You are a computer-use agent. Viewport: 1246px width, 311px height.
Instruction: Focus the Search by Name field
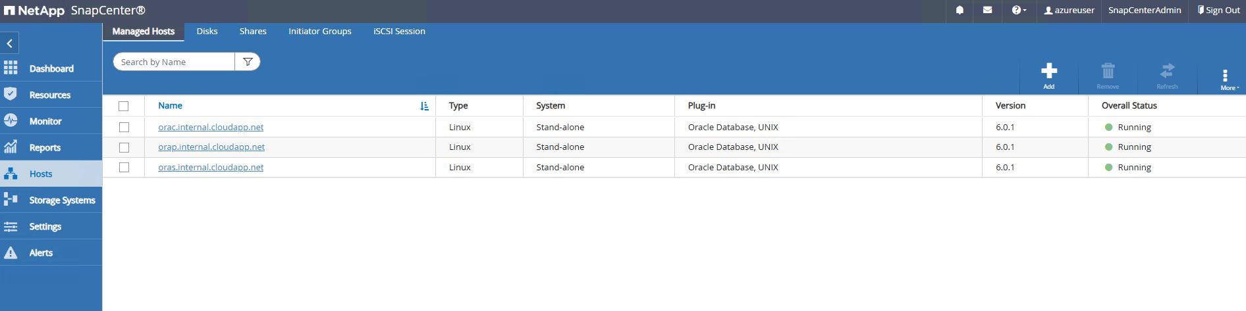175,62
